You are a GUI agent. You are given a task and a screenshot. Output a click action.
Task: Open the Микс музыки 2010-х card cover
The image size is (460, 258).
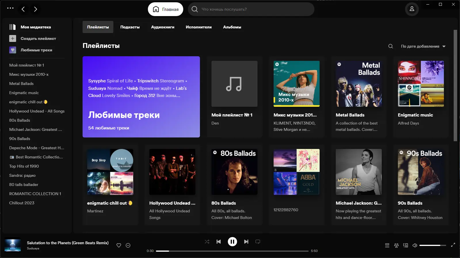(x=297, y=84)
